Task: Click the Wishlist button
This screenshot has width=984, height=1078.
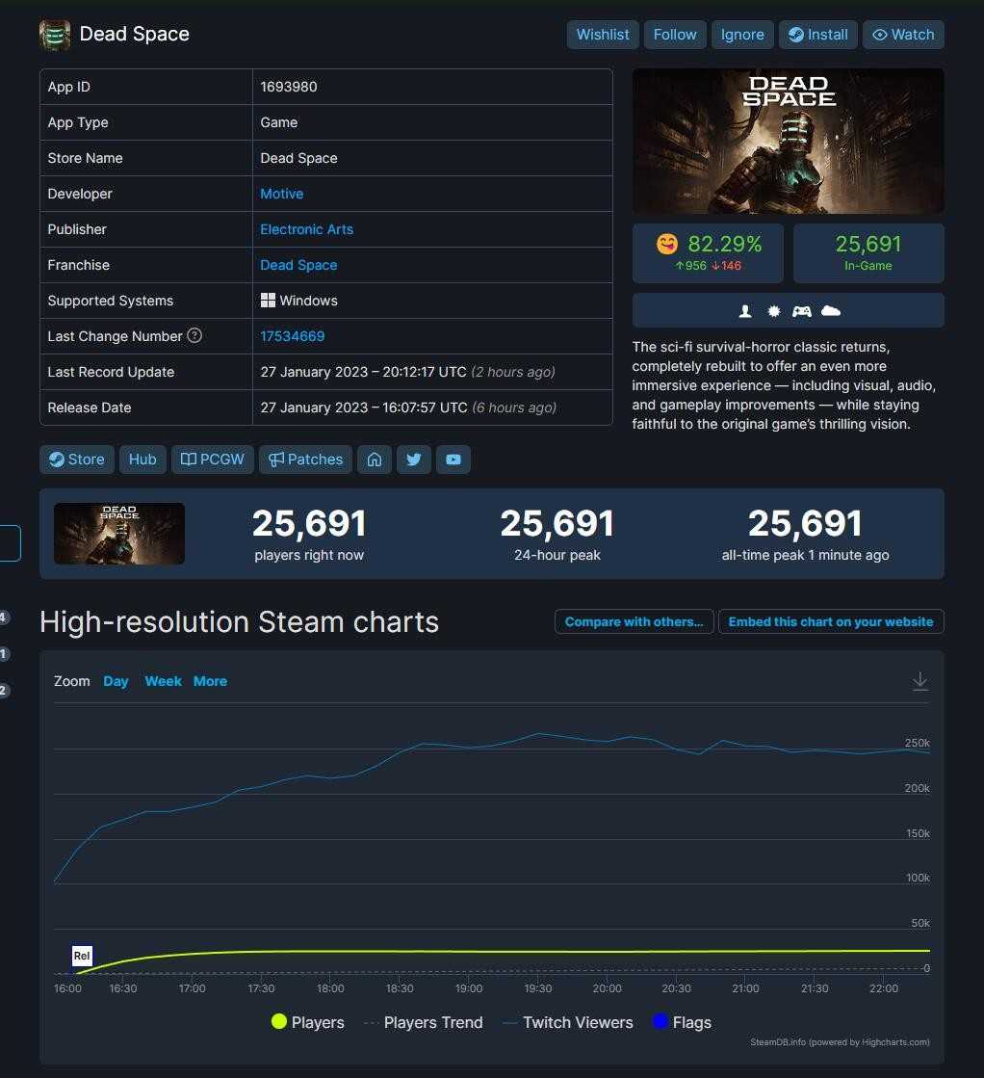Action: (602, 35)
